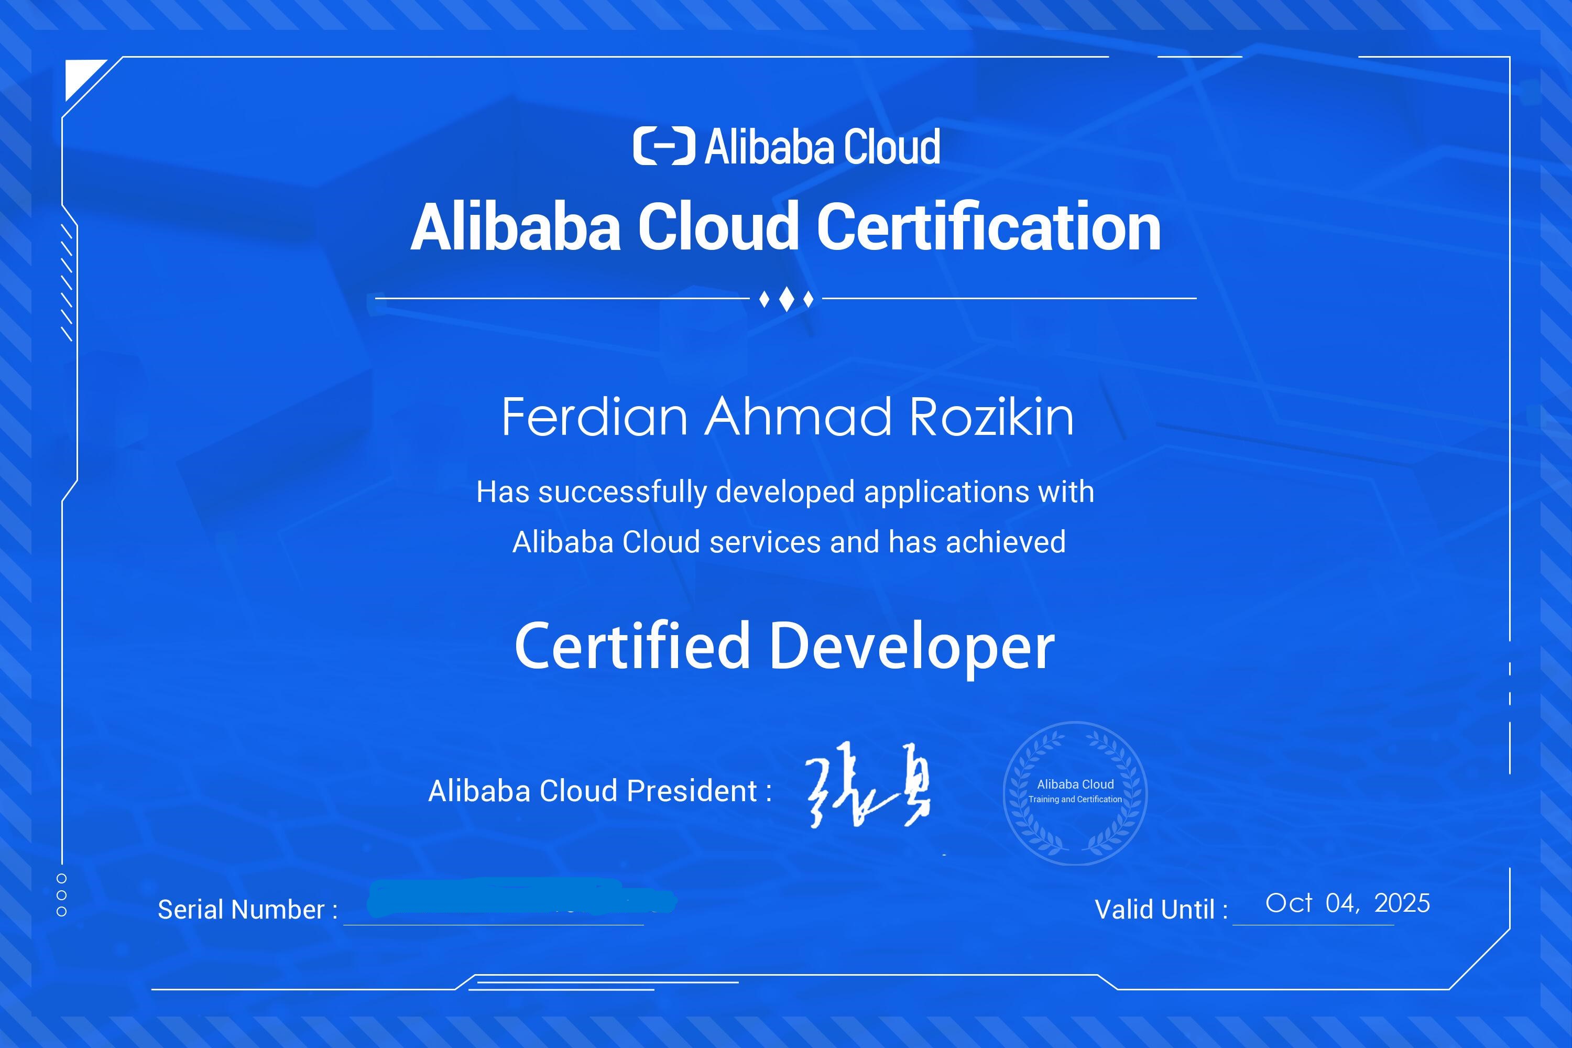Click the three diamonds divider ornament
1572x1048 pixels.
pyautogui.click(x=787, y=299)
